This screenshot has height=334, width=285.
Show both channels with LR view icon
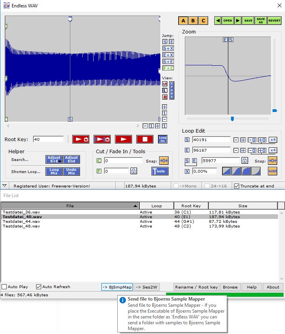click(165, 84)
